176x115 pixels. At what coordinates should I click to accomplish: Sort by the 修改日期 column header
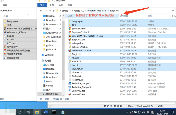[124, 16]
